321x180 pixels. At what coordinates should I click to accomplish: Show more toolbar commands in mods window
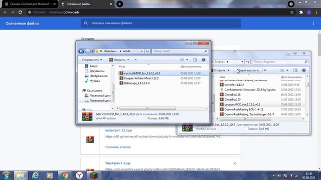click(x=135, y=60)
